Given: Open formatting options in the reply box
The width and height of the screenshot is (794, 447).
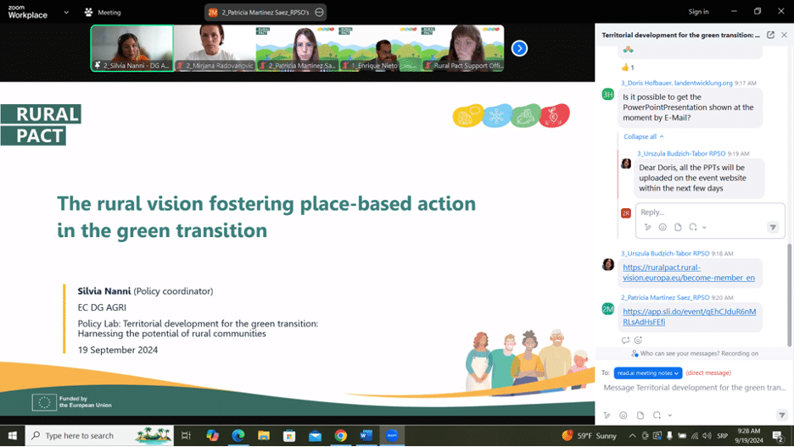Looking at the screenshot, I should (x=647, y=227).
